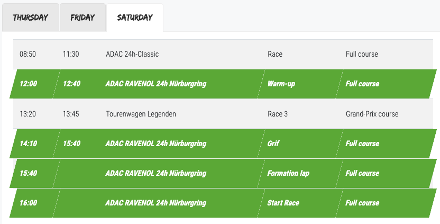Switch to the Thursday tab
This screenshot has width=440, height=224.
[30, 17]
